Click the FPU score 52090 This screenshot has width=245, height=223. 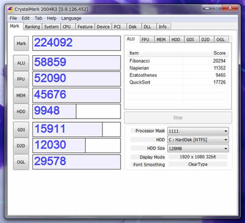click(77, 79)
